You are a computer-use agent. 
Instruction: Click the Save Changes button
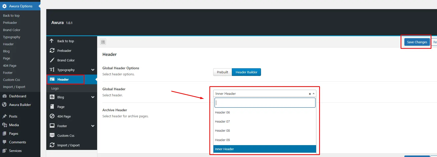(x=417, y=42)
